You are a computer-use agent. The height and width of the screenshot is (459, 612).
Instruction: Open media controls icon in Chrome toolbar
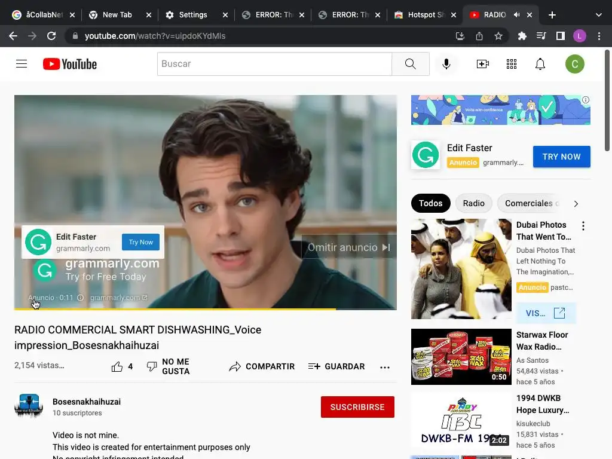(x=541, y=36)
